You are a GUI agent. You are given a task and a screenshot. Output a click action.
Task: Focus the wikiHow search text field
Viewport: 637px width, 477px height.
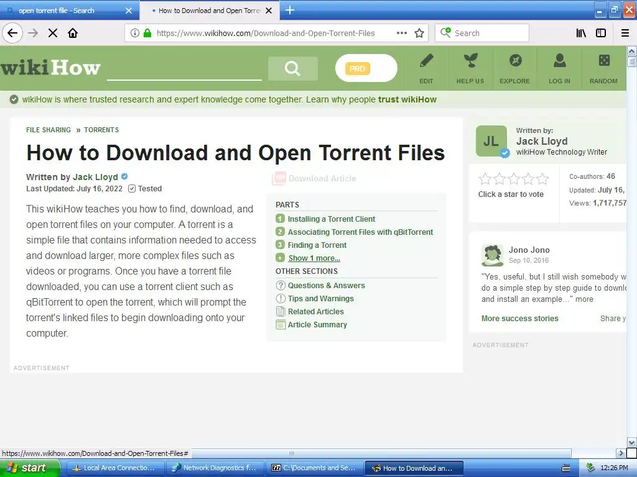click(x=184, y=69)
